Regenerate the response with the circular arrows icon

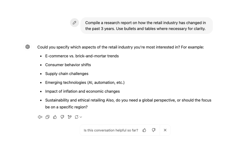click(76, 117)
